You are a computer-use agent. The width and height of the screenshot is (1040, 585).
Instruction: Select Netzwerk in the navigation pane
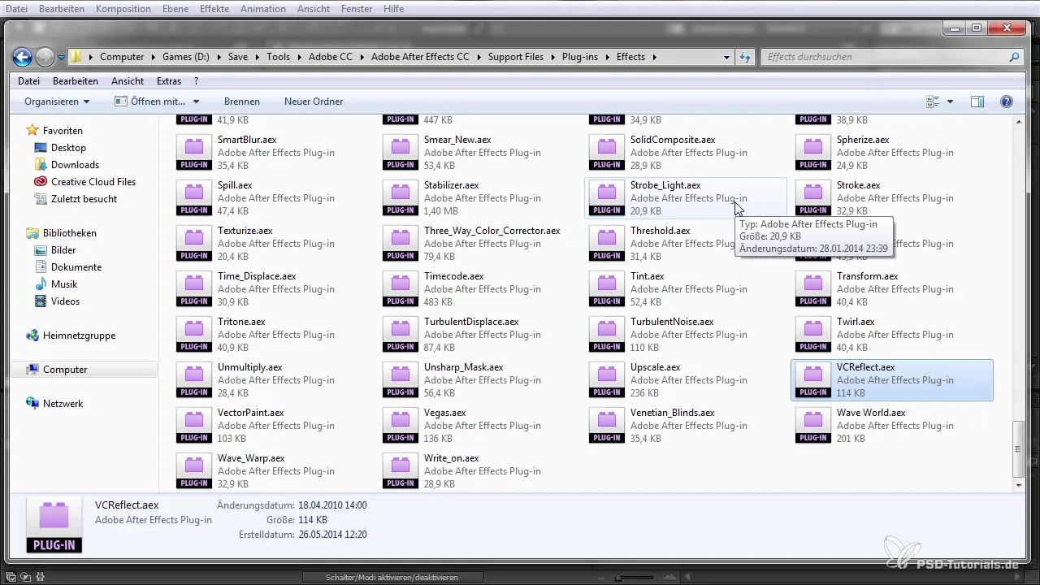(63, 404)
